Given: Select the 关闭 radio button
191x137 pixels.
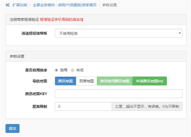Looking at the screenshot, I should click(73, 70).
